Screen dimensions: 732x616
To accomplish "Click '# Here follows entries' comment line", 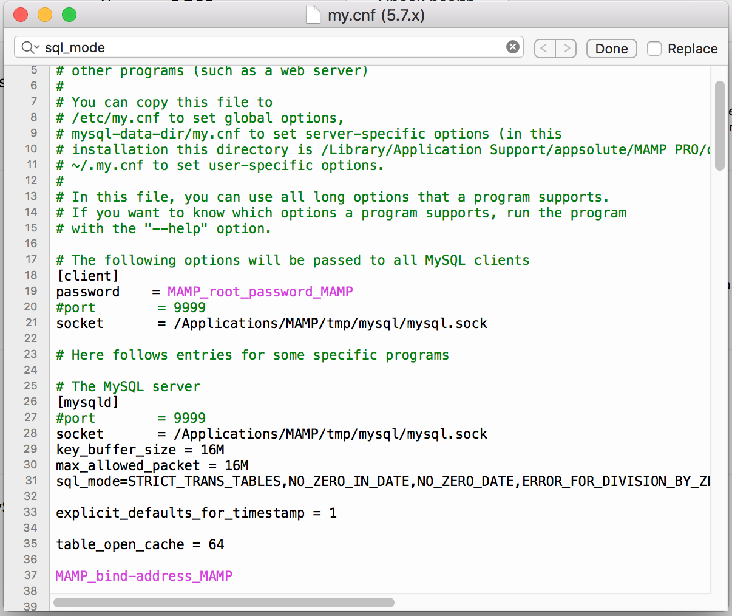I will (252, 355).
